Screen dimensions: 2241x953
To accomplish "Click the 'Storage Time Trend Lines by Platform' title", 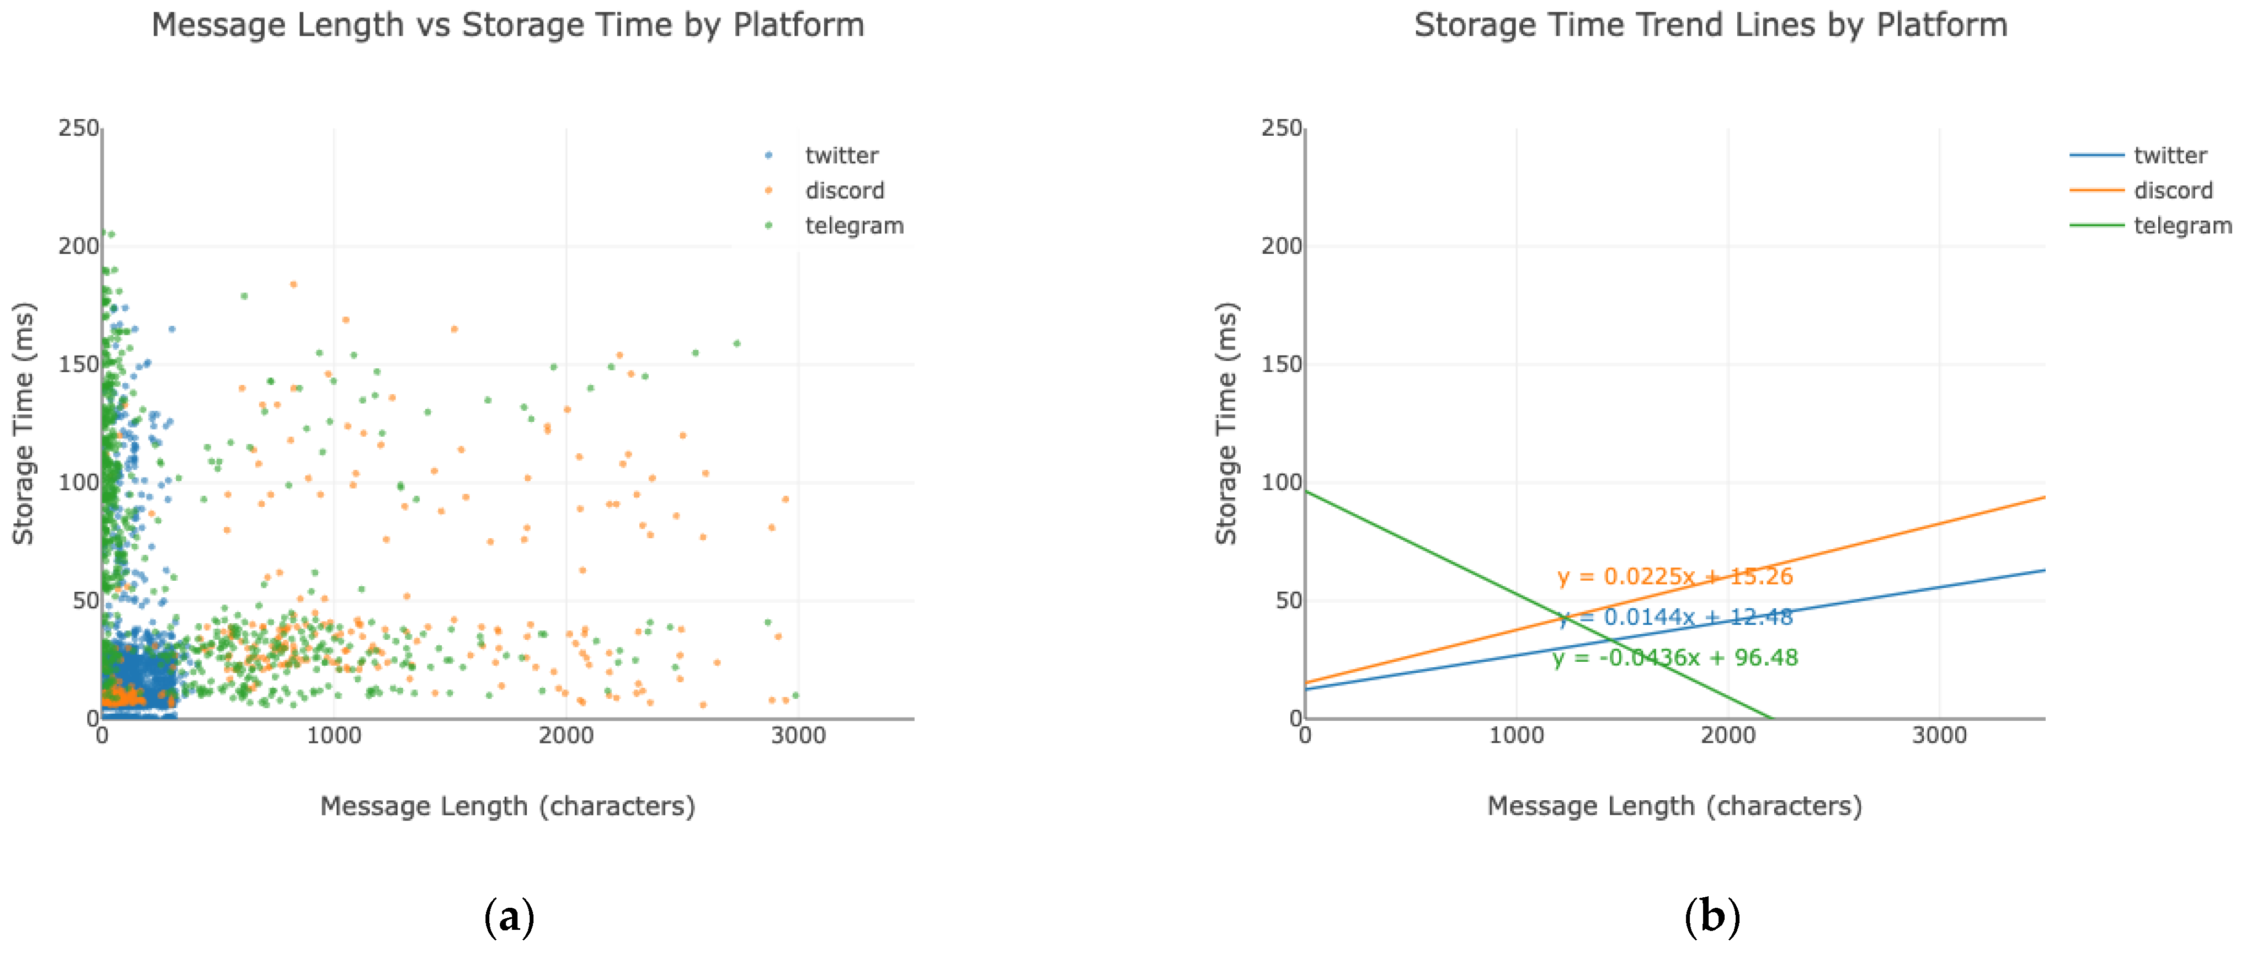I will 1710,25.
